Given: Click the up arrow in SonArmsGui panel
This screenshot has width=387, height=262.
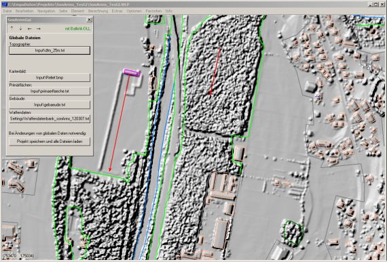Looking at the screenshot, I should pos(12,28).
